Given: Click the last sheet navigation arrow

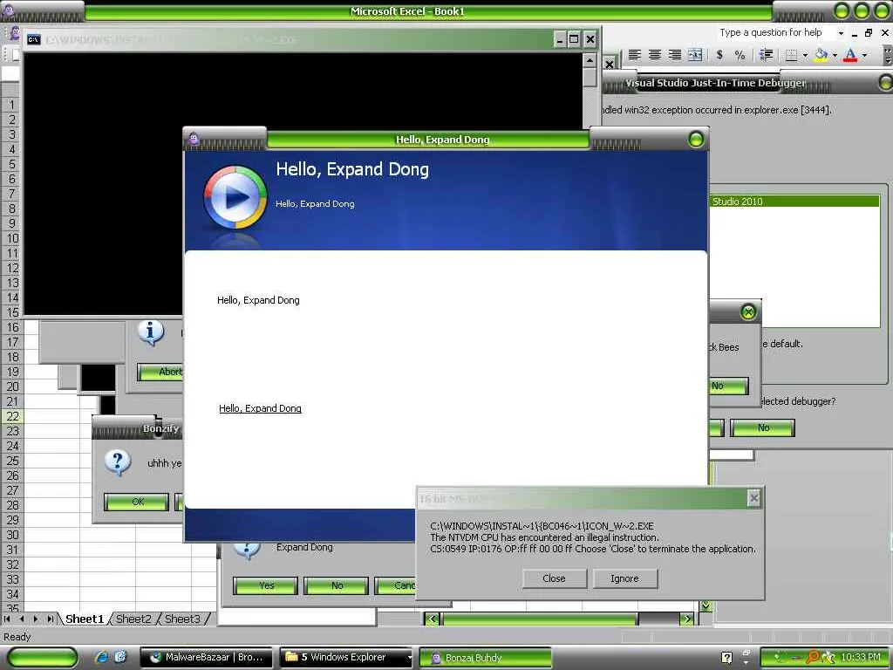Looking at the screenshot, I should 51,619.
